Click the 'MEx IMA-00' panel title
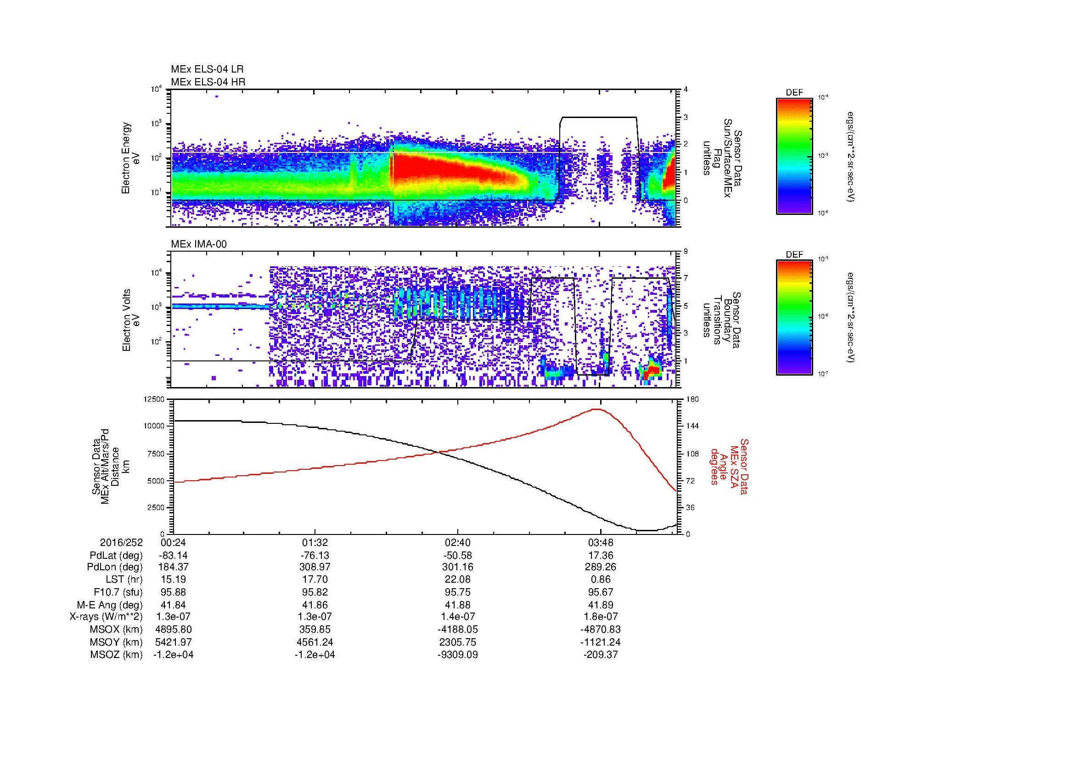Viewport: 1074px width, 759px height. [198, 244]
